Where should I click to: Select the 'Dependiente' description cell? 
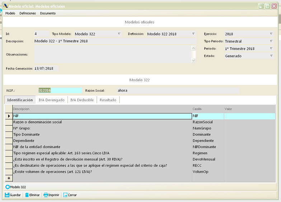tap(102, 141)
